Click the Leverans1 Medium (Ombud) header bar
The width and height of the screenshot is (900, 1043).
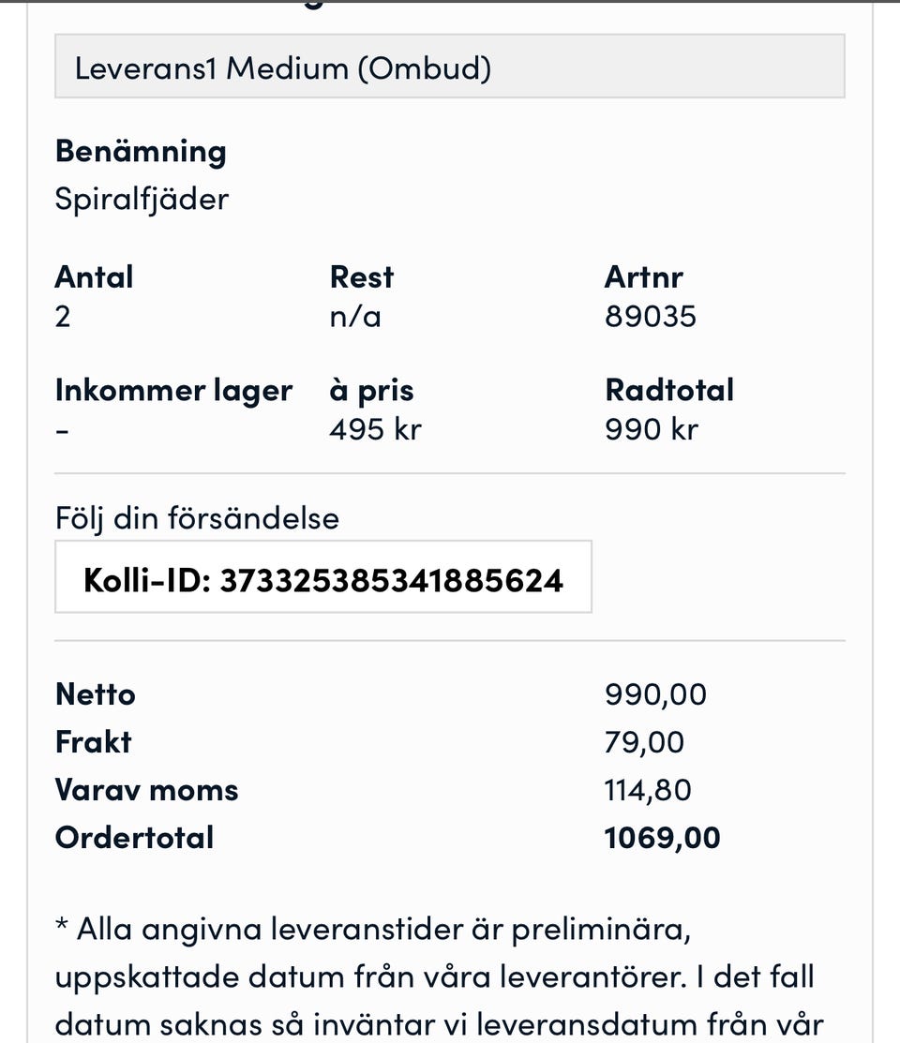click(x=450, y=67)
